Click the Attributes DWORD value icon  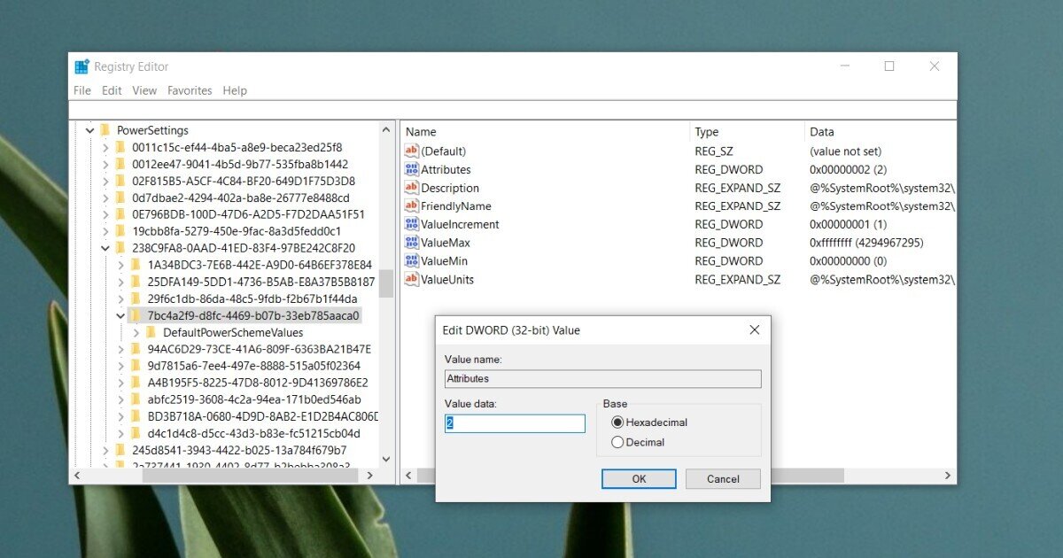pyautogui.click(x=411, y=169)
